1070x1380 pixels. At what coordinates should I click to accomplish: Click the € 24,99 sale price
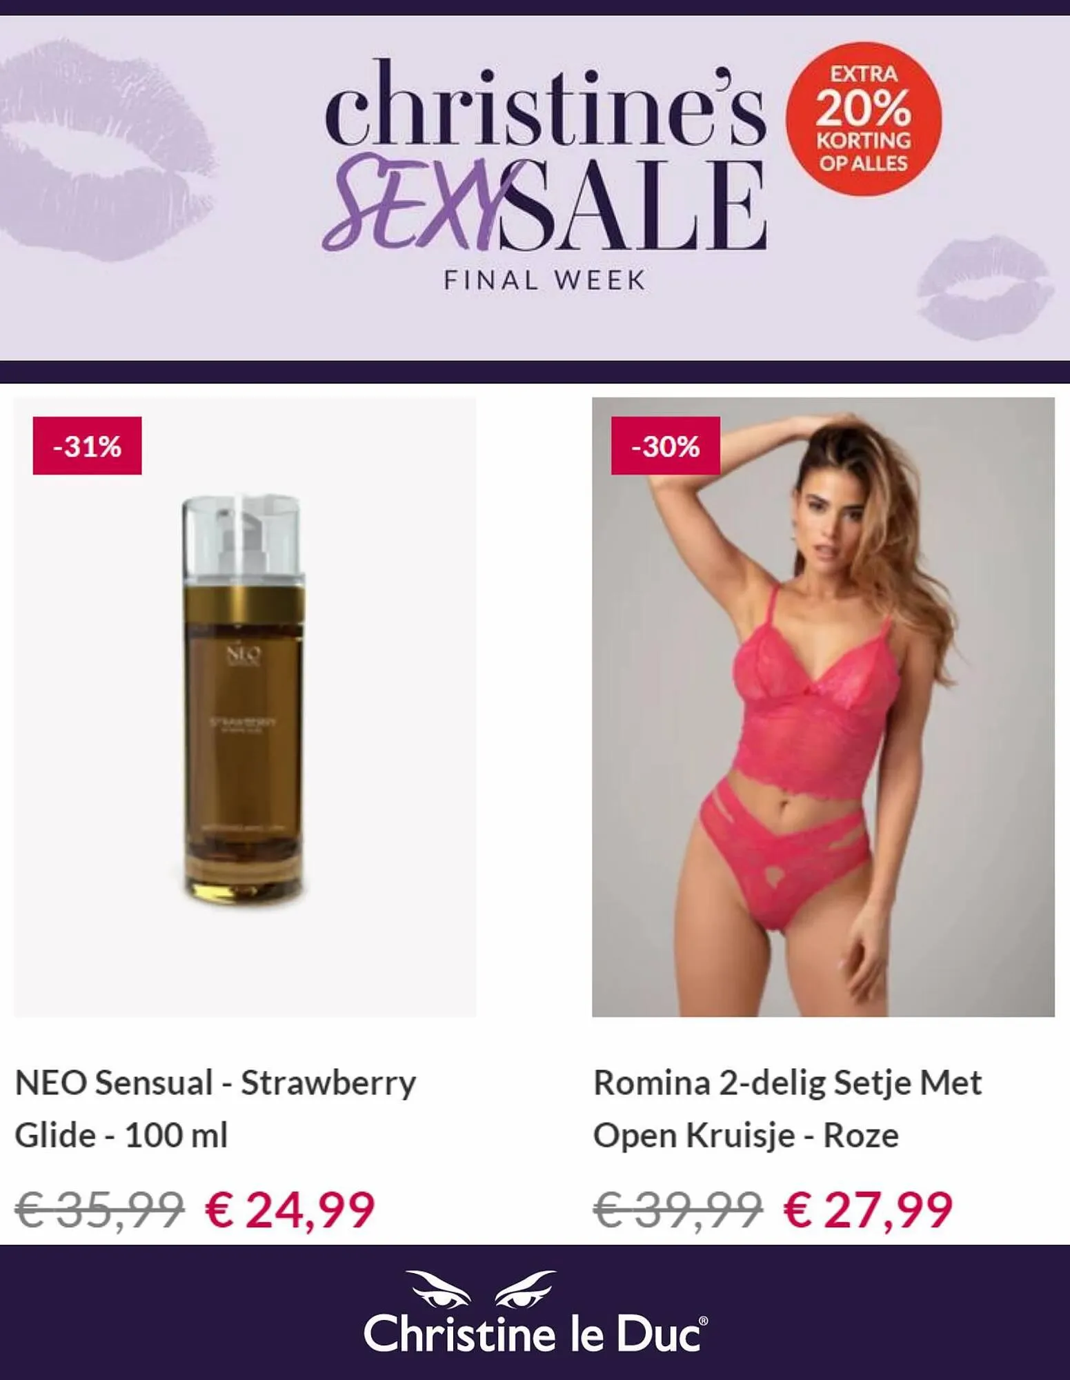coord(290,1210)
